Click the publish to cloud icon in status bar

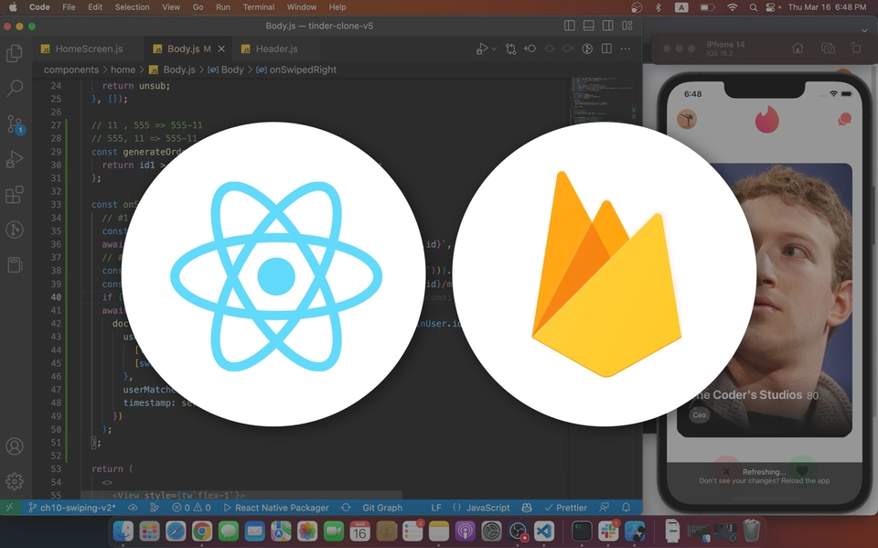click(x=133, y=508)
